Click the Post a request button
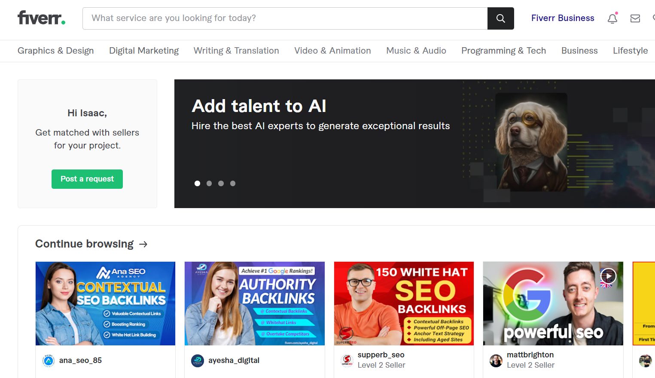655x378 pixels. pyautogui.click(x=87, y=179)
